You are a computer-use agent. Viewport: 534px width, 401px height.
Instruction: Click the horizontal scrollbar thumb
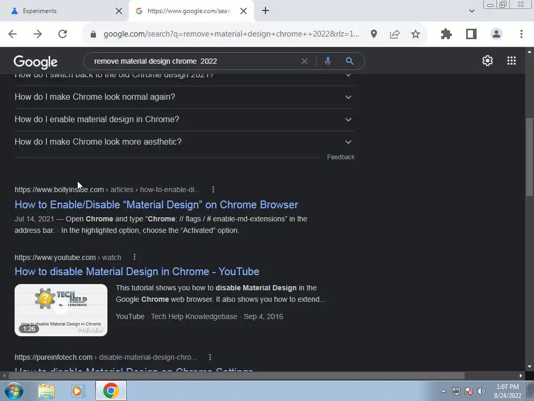(x=237, y=376)
